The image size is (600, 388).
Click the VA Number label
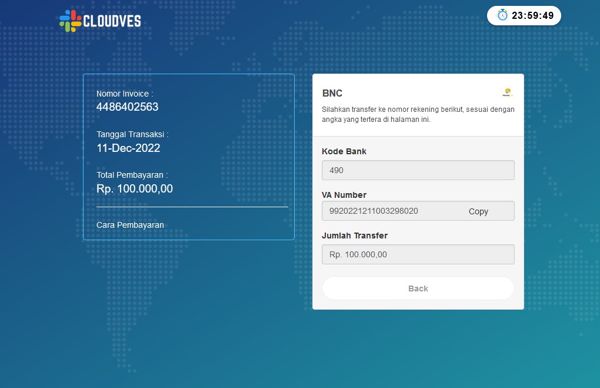tap(344, 195)
